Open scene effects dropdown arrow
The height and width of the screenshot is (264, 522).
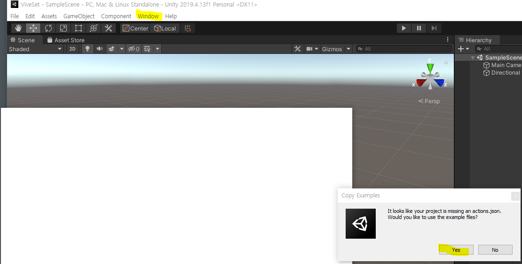pos(122,49)
